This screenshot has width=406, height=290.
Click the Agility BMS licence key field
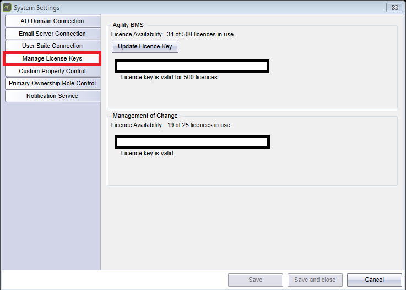[192, 67]
